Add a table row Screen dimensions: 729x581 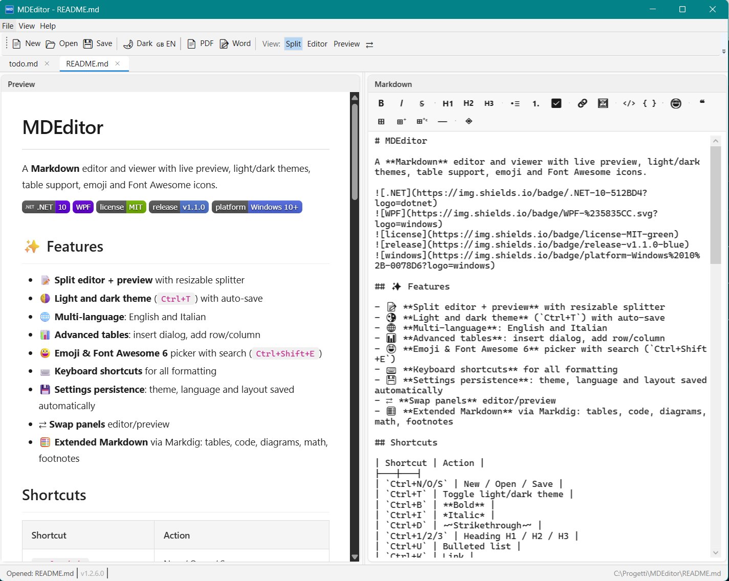[402, 121]
